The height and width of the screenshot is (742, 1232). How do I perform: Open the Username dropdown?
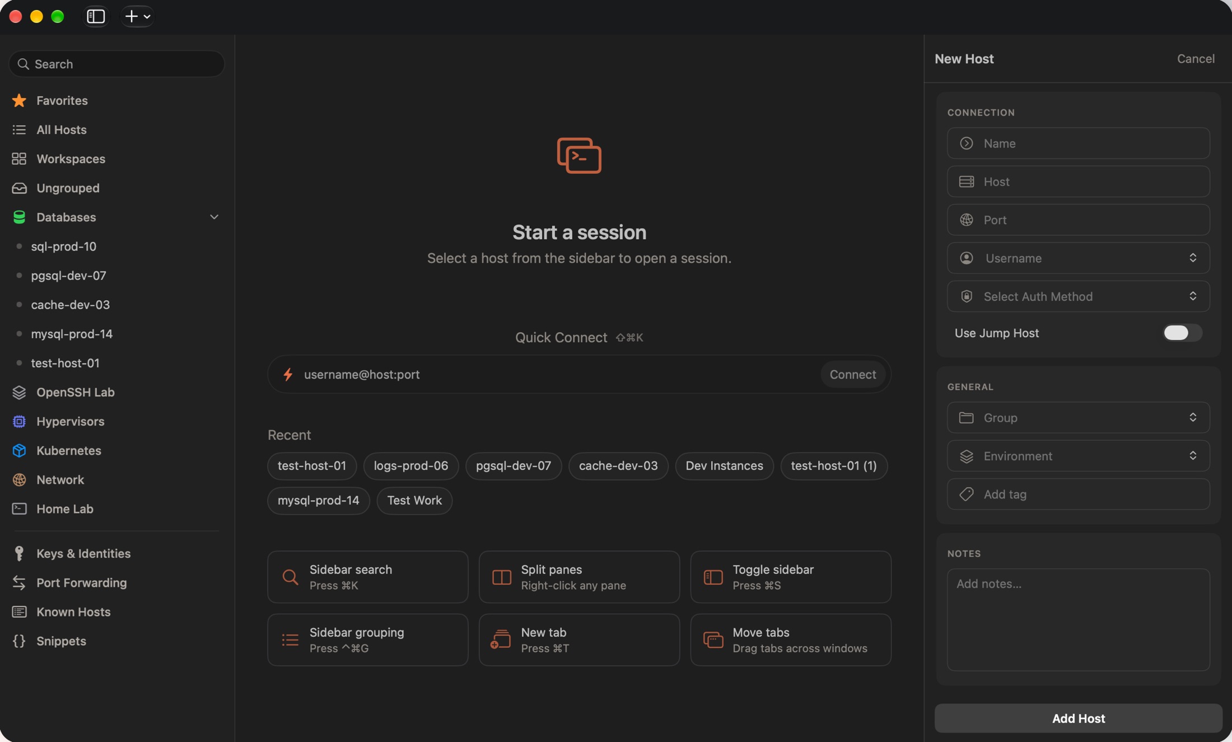click(1078, 258)
